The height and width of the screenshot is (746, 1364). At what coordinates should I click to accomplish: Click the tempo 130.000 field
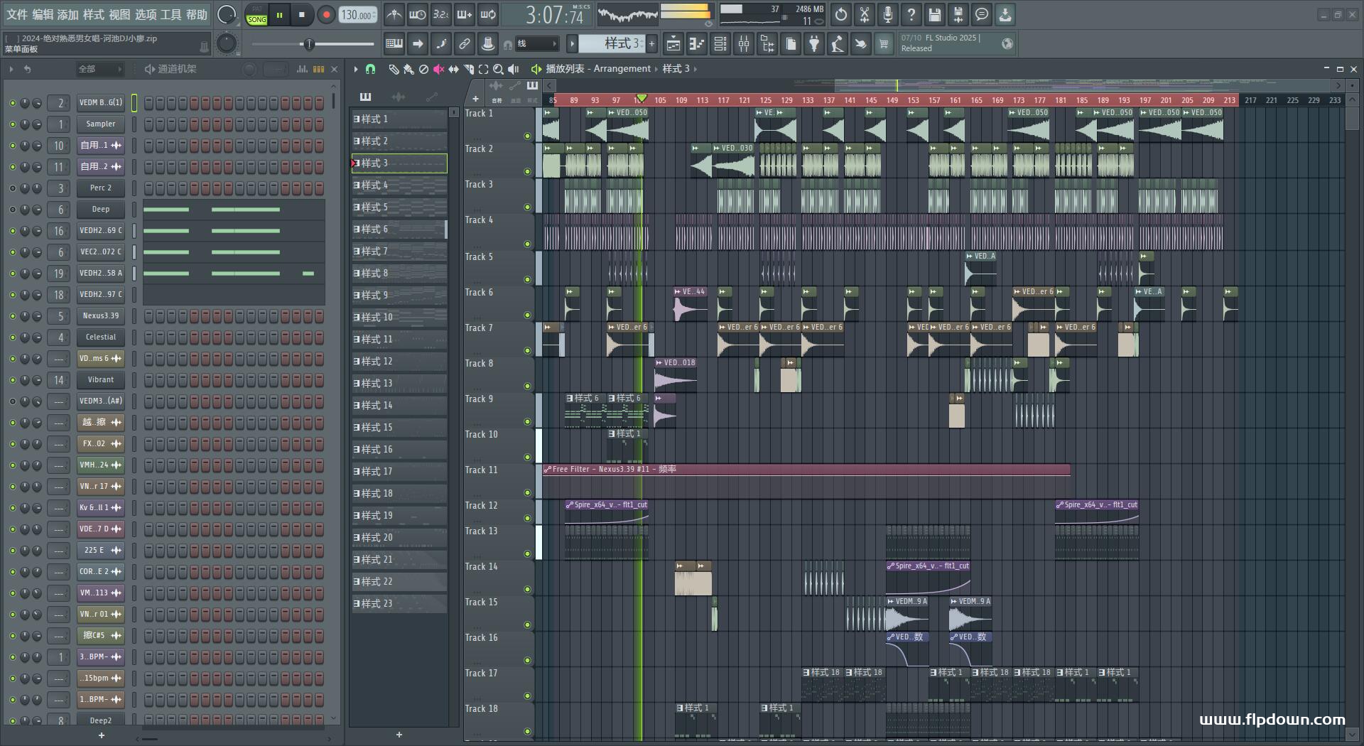point(357,15)
